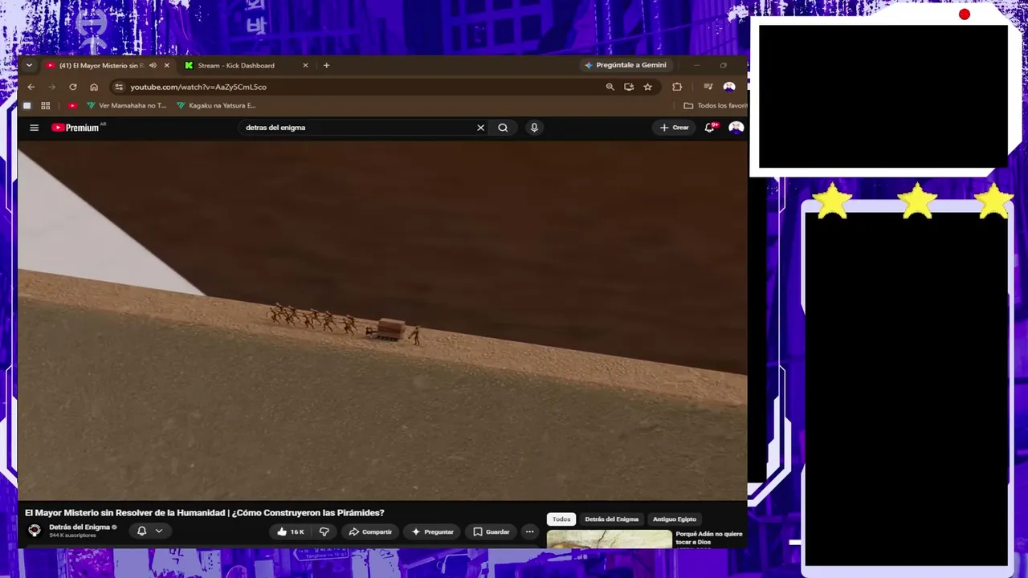Viewport: 1028px width, 578px height.
Task: Click the install/cast icon in address bar
Action: [629, 87]
